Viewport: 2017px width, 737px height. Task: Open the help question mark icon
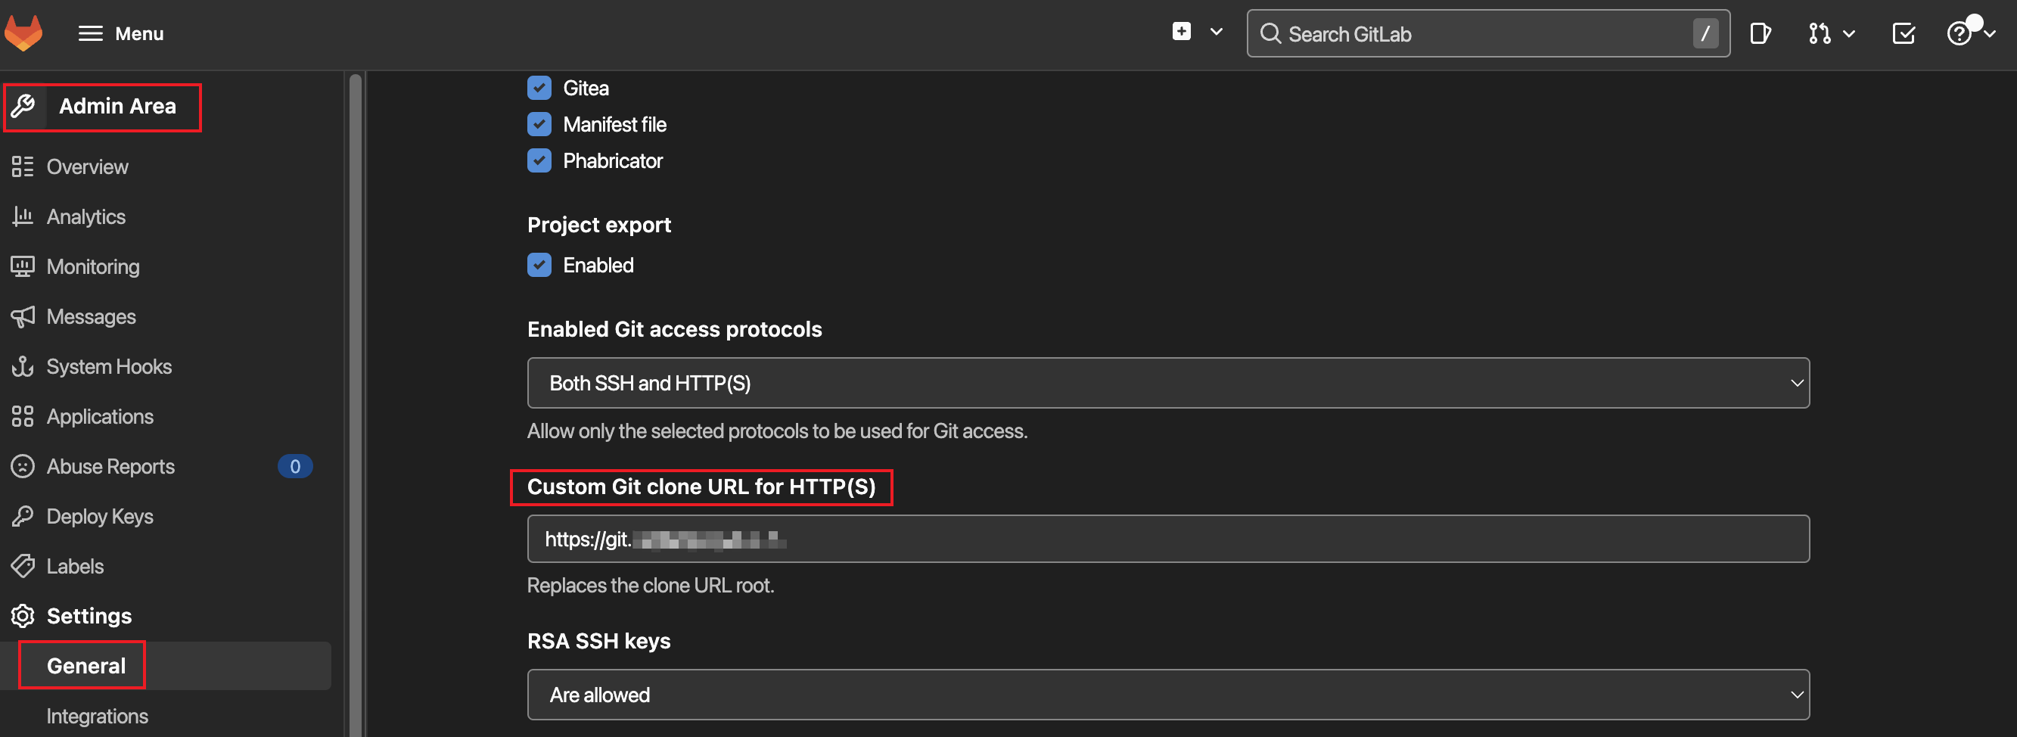1958,34
